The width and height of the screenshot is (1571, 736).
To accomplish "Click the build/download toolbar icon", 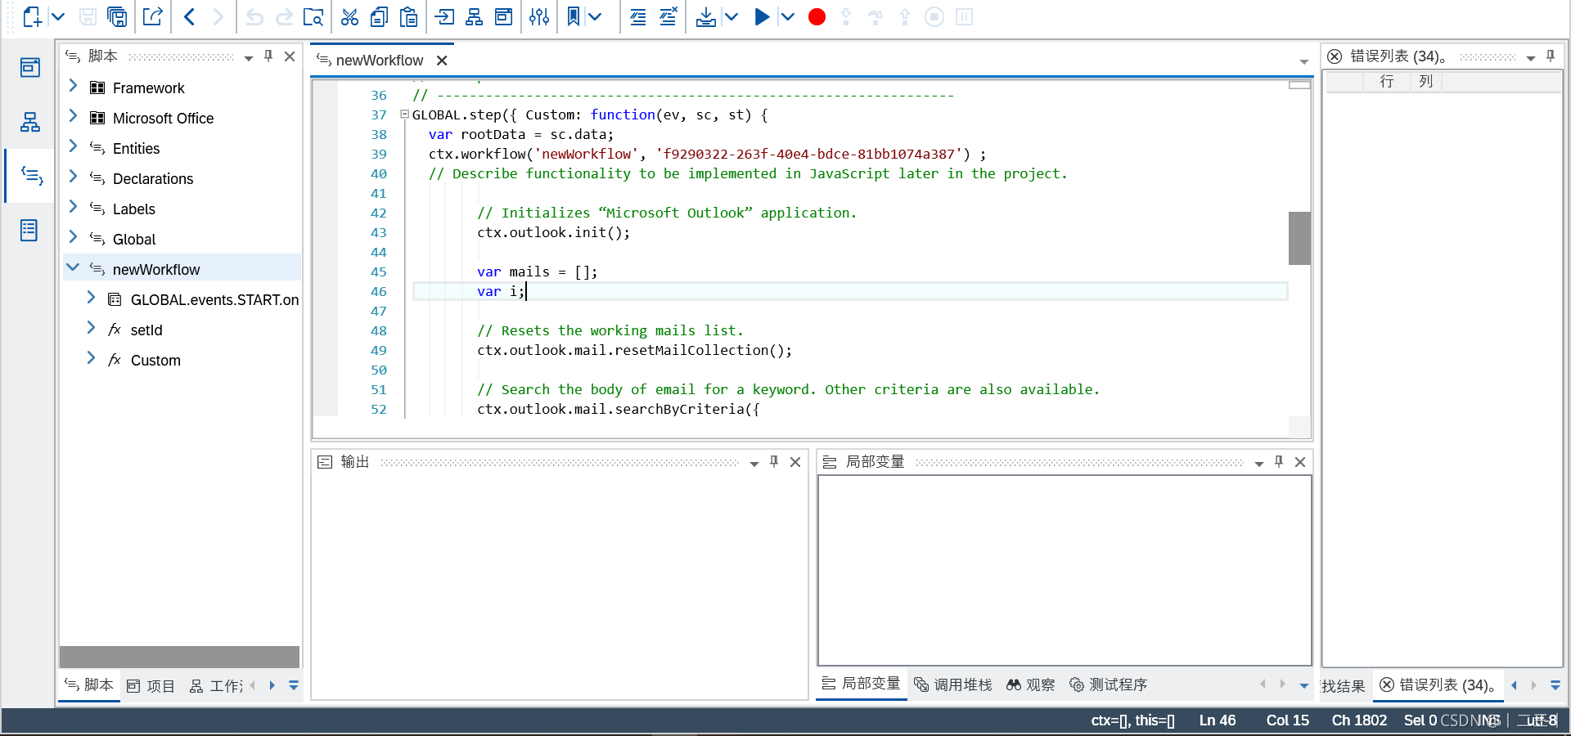I will click(x=705, y=16).
